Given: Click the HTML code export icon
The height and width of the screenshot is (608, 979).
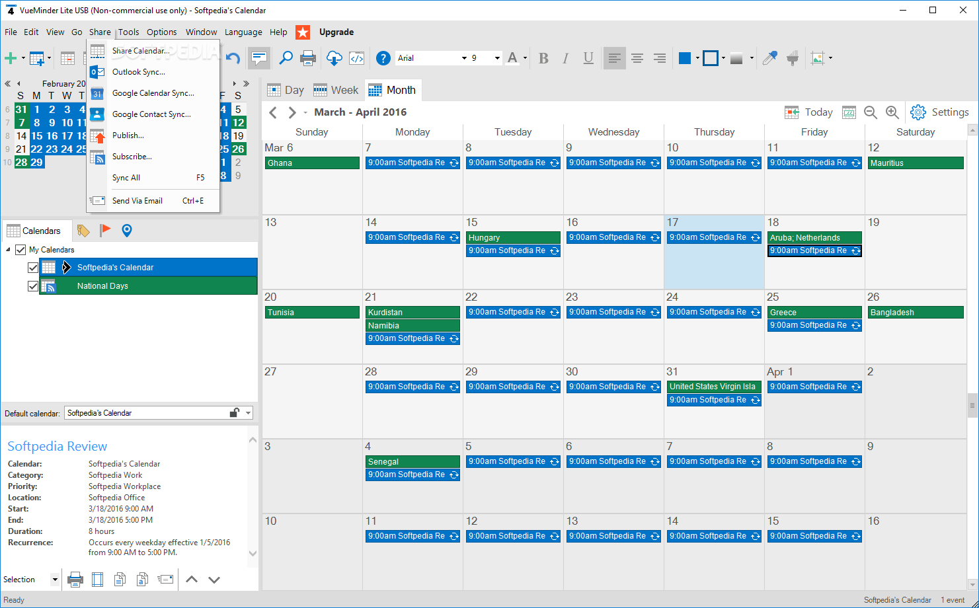Looking at the screenshot, I should click(x=357, y=58).
